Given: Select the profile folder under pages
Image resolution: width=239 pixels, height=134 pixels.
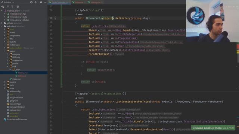Looking at the screenshot, I should click(14, 64).
